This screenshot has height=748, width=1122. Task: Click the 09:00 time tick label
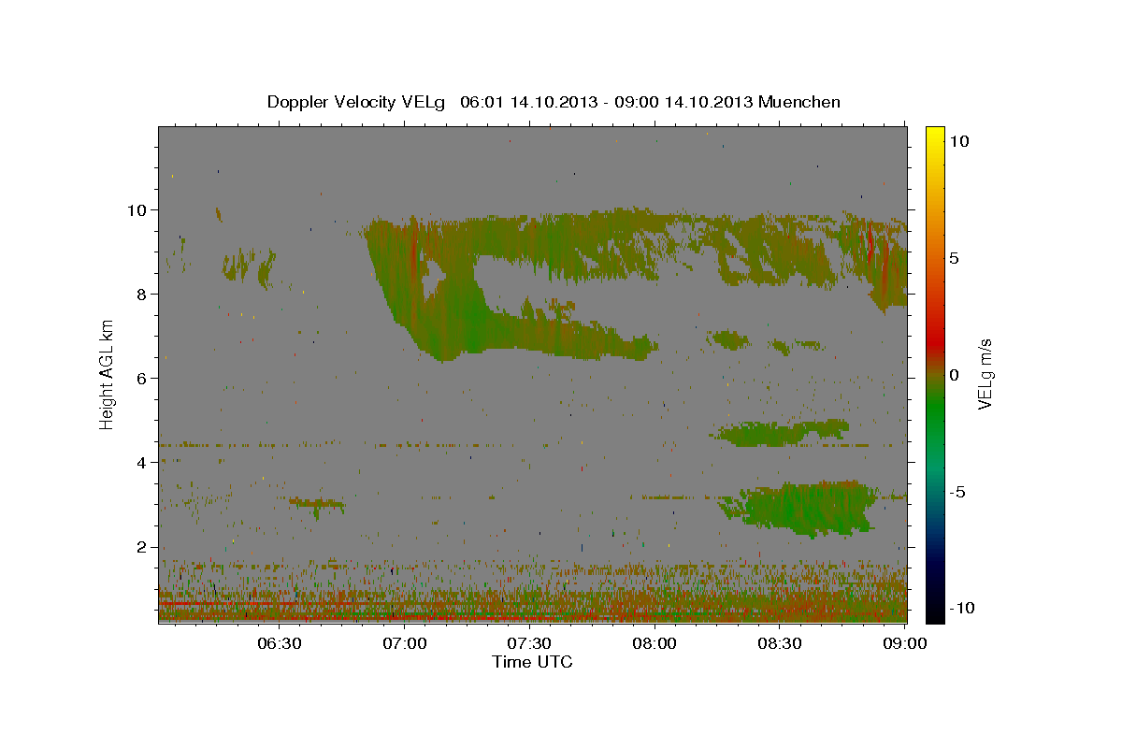coord(904,643)
